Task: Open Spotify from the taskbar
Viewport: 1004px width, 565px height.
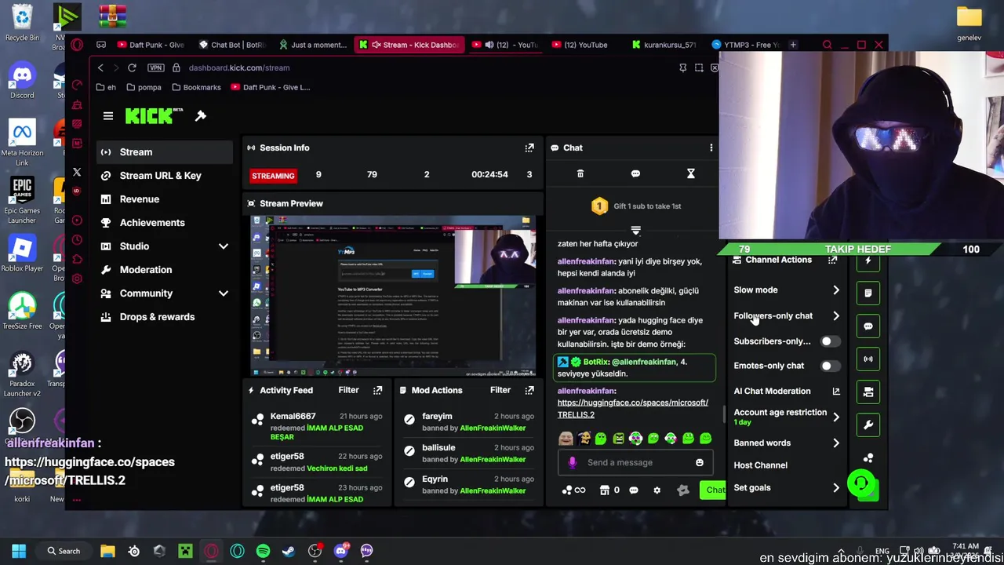Action: coord(263,551)
